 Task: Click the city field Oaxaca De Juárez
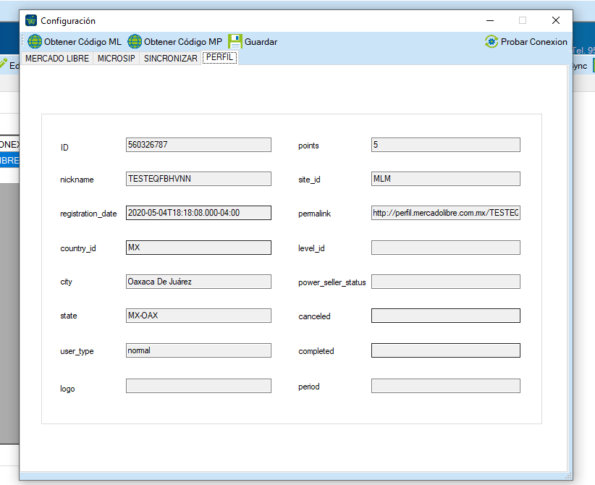pyautogui.click(x=198, y=282)
